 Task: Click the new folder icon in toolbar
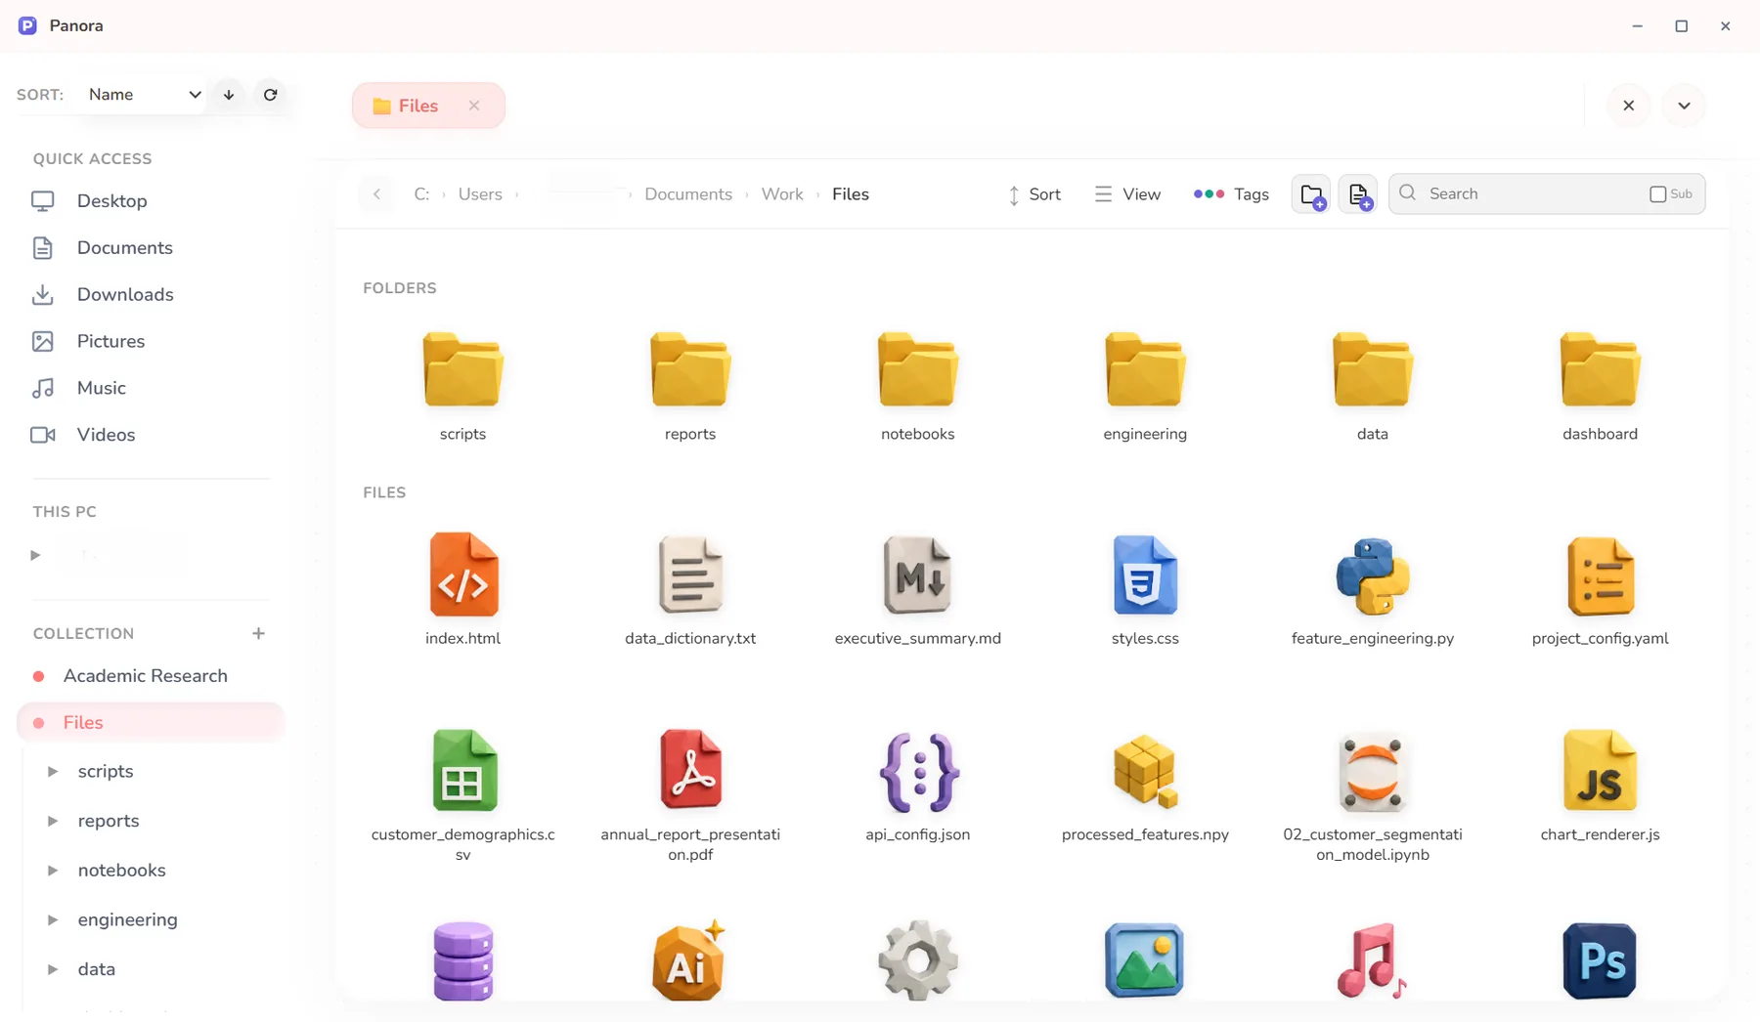[x=1311, y=194]
